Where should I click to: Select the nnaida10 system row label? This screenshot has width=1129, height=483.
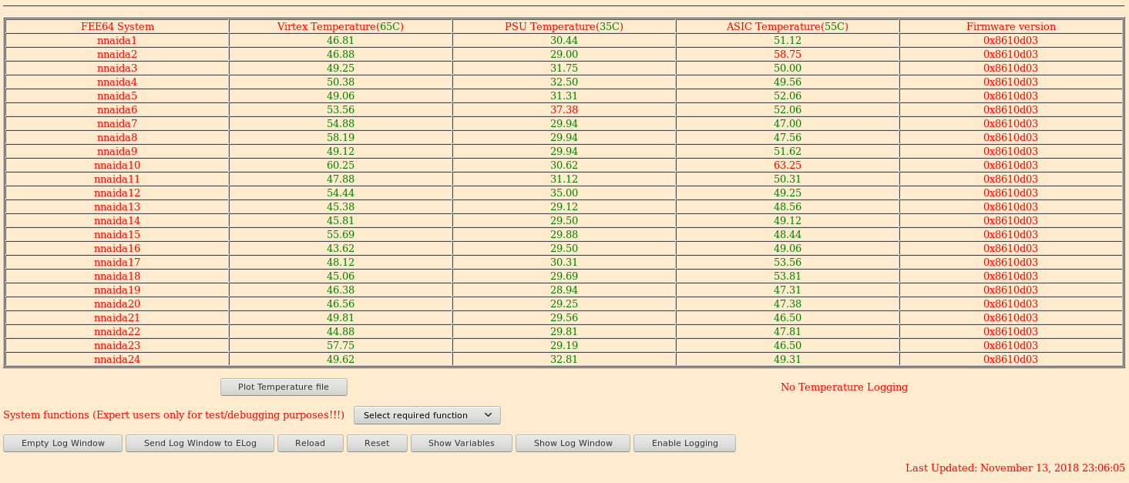point(117,166)
